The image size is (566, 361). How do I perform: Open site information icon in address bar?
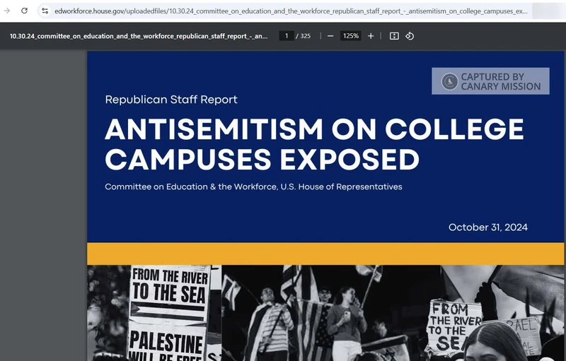45,11
